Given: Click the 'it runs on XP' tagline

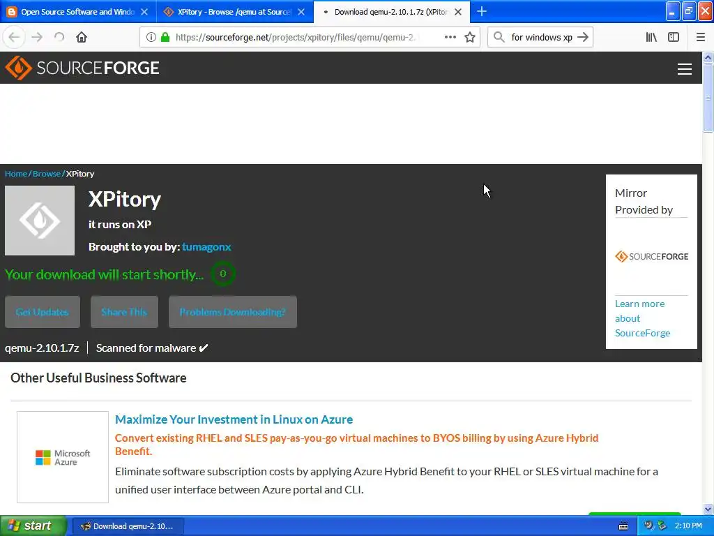Looking at the screenshot, I should pos(120,224).
